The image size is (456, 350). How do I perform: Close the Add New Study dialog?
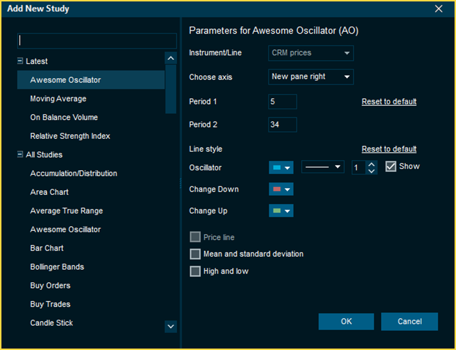pyautogui.click(x=438, y=9)
